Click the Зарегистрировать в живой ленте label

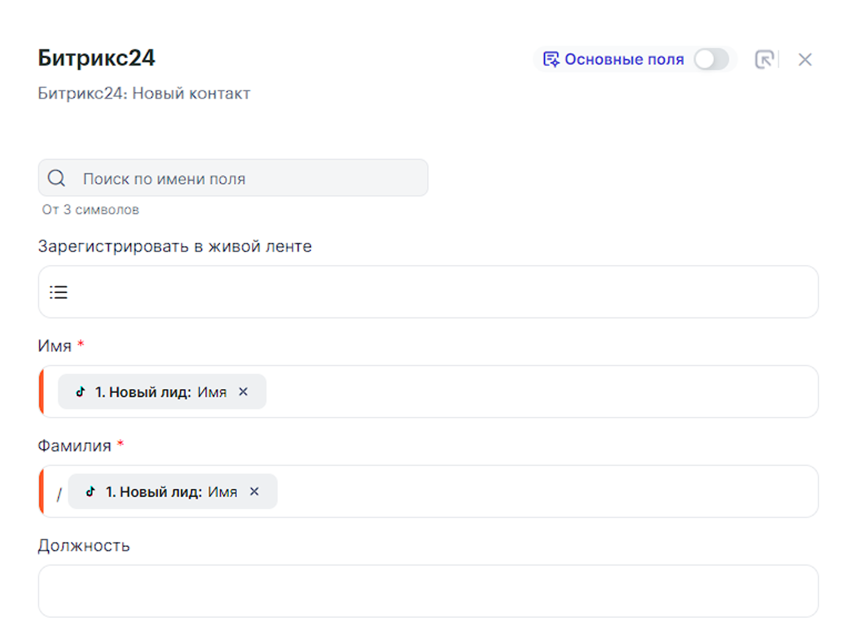pyautogui.click(x=175, y=246)
